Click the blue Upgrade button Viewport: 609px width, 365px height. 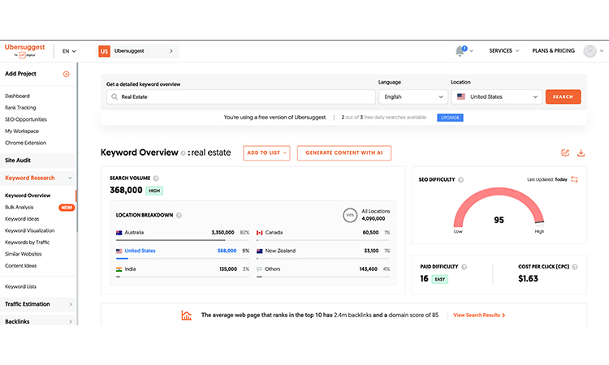point(450,118)
